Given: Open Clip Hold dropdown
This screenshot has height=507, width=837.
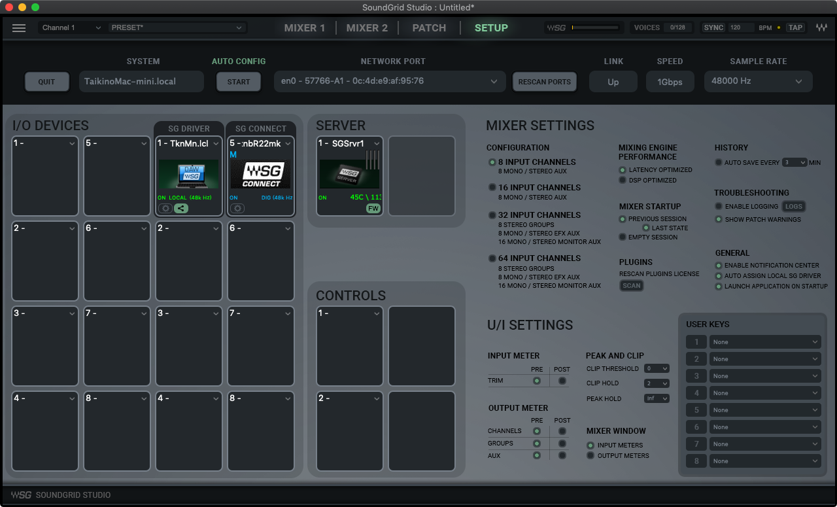Looking at the screenshot, I should 657,383.
